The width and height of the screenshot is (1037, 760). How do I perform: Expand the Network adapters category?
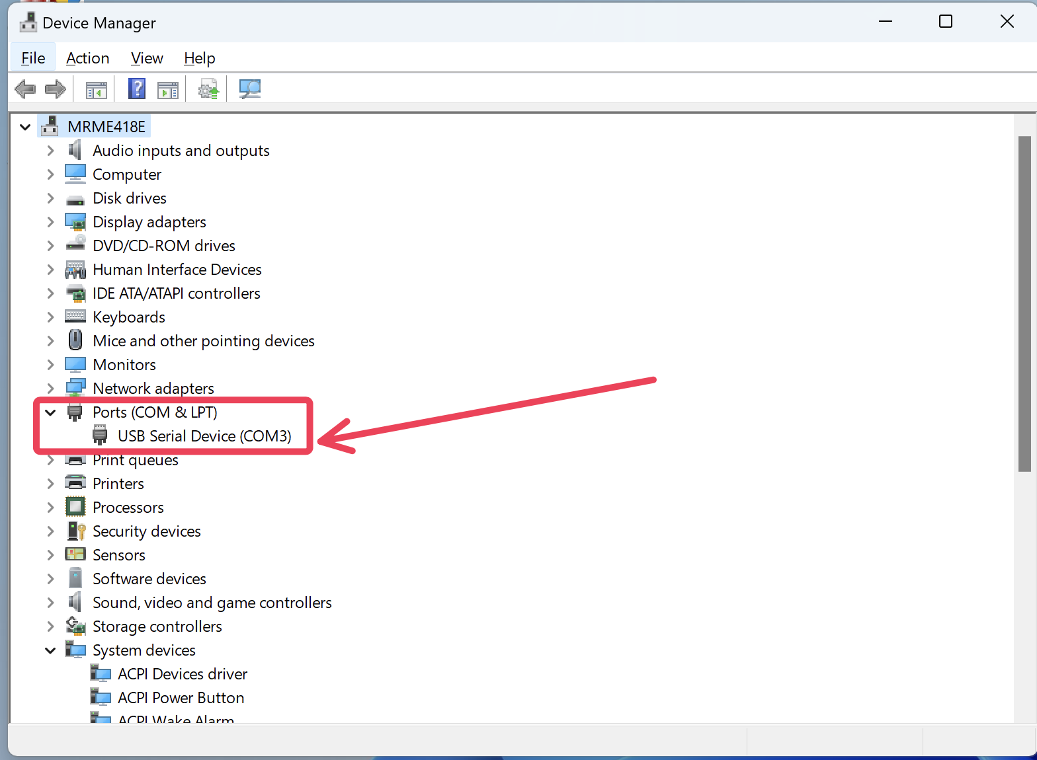(x=50, y=389)
